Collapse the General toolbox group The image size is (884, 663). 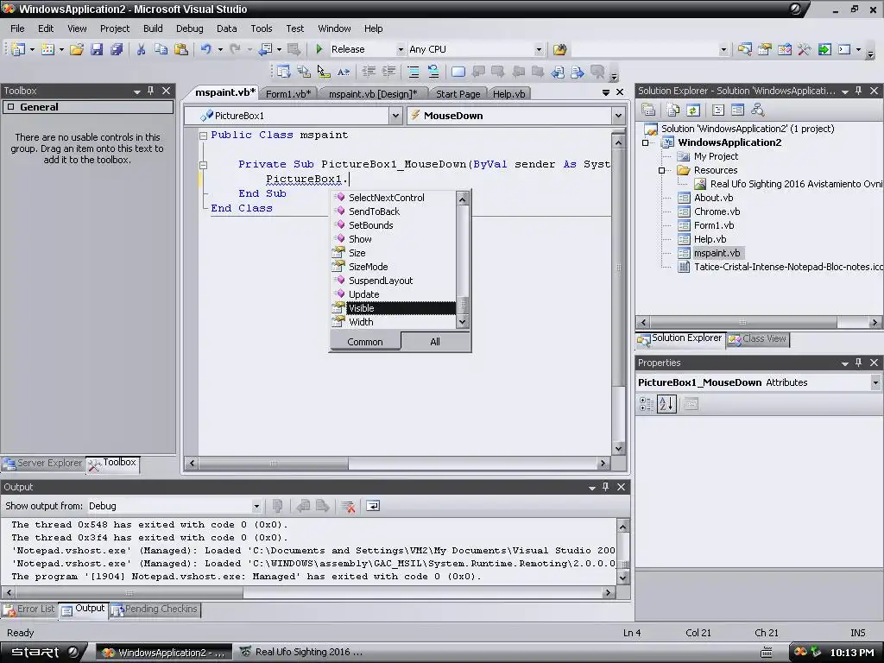pyautogui.click(x=10, y=107)
